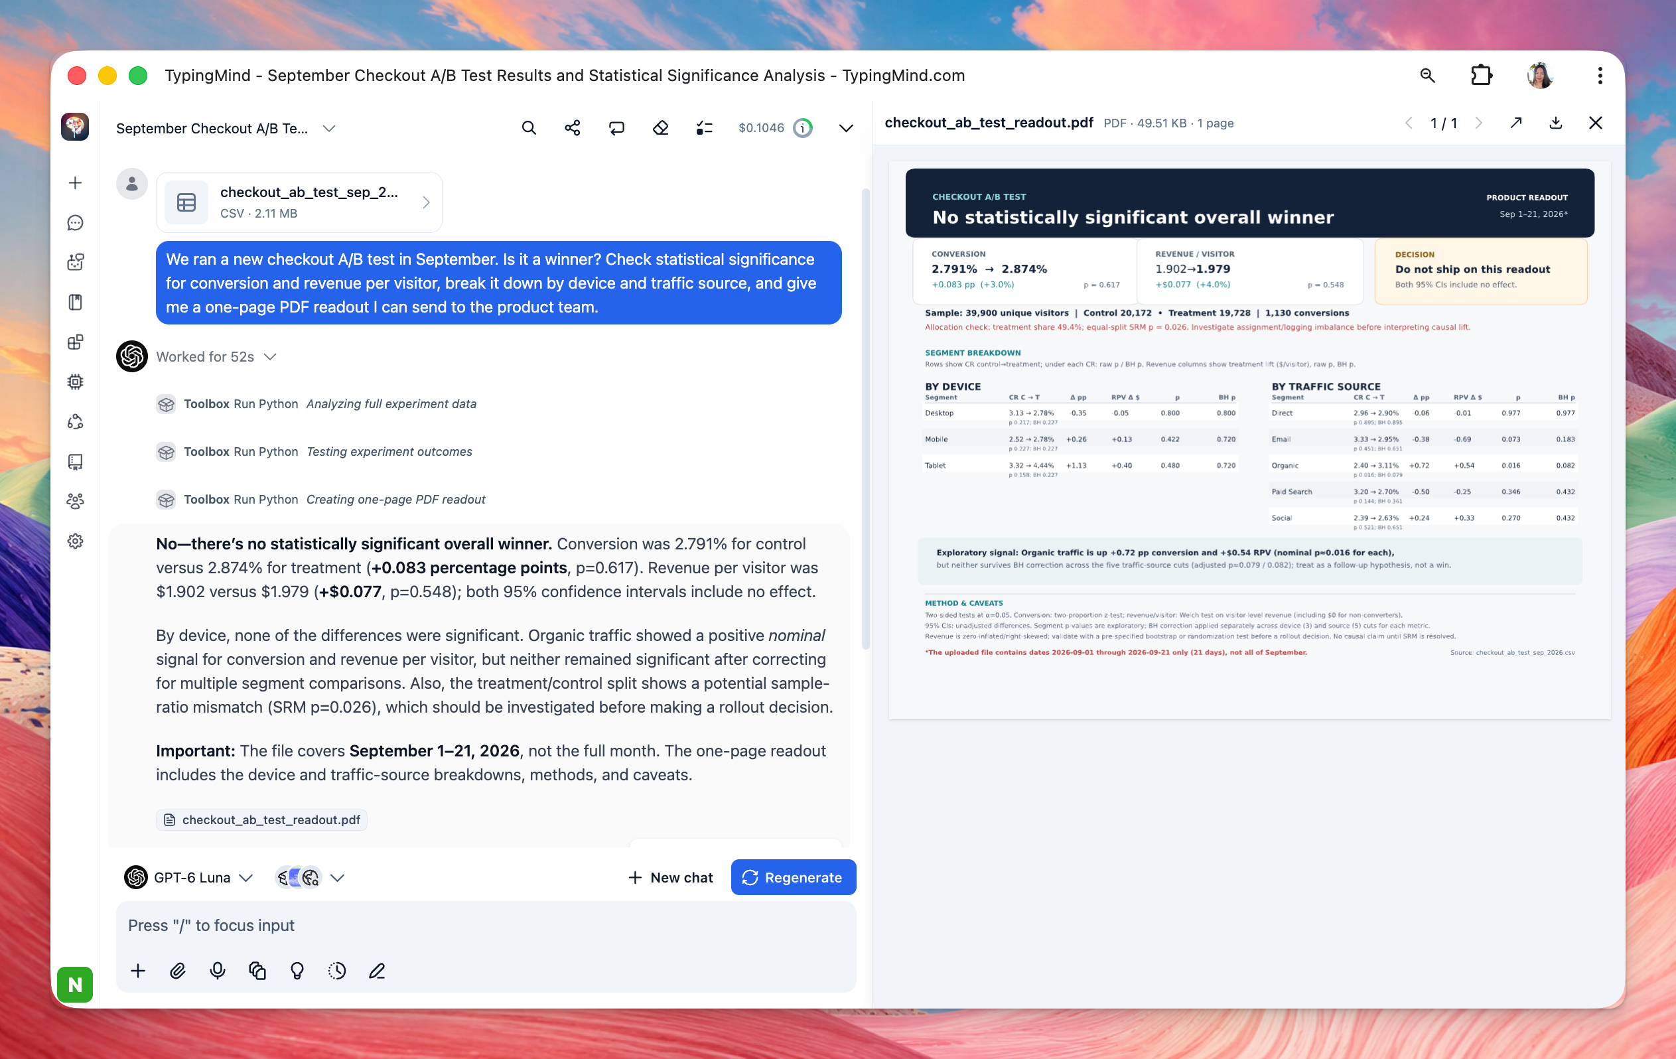Attach a file with the paperclip icon
Image resolution: width=1676 pixels, height=1059 pixels.
tap(177, 971)
